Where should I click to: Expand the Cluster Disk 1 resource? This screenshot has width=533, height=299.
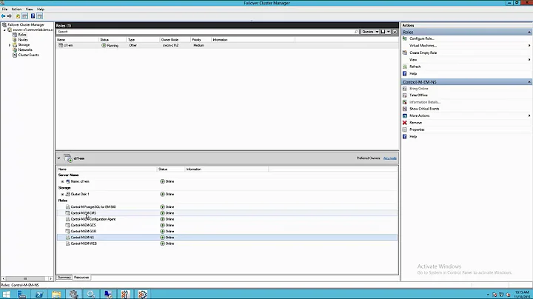coord(62,194)
